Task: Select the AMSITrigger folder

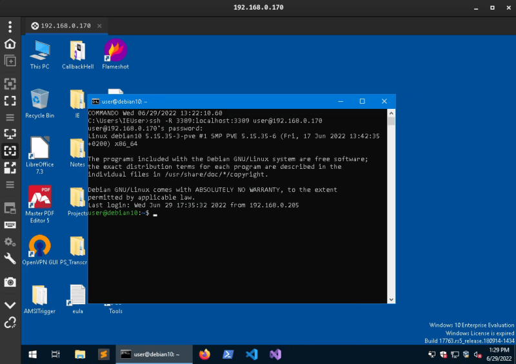Action: pyautogui.click(x=40, y=299)
